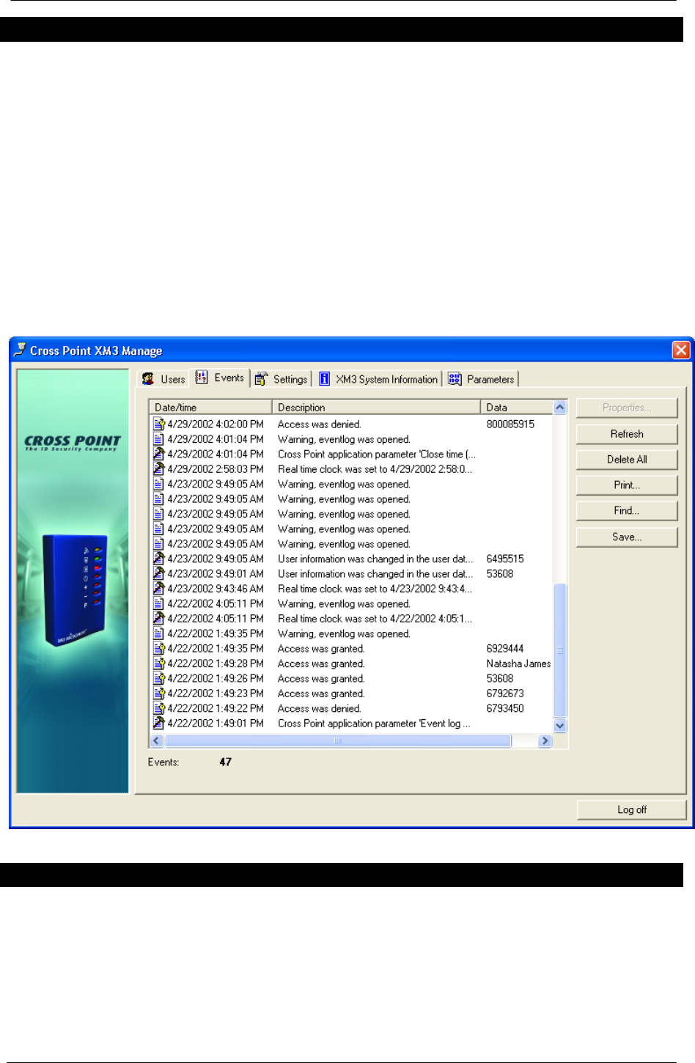Close the Cross Point XM3 Manage window

681,350
